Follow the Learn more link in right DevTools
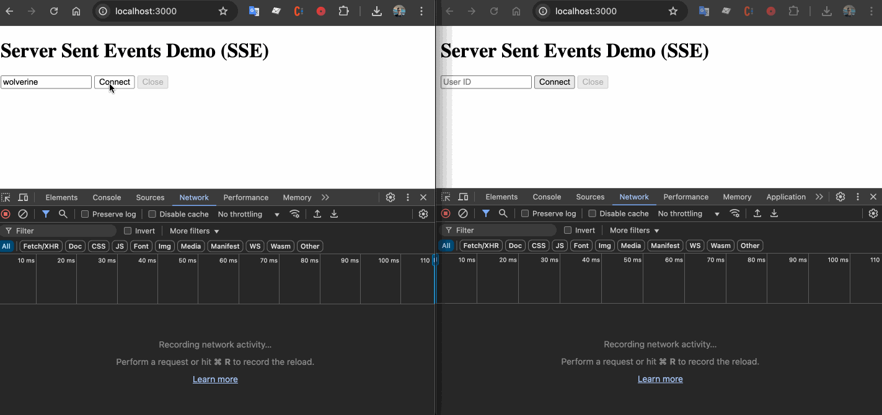 pos(660,379)
